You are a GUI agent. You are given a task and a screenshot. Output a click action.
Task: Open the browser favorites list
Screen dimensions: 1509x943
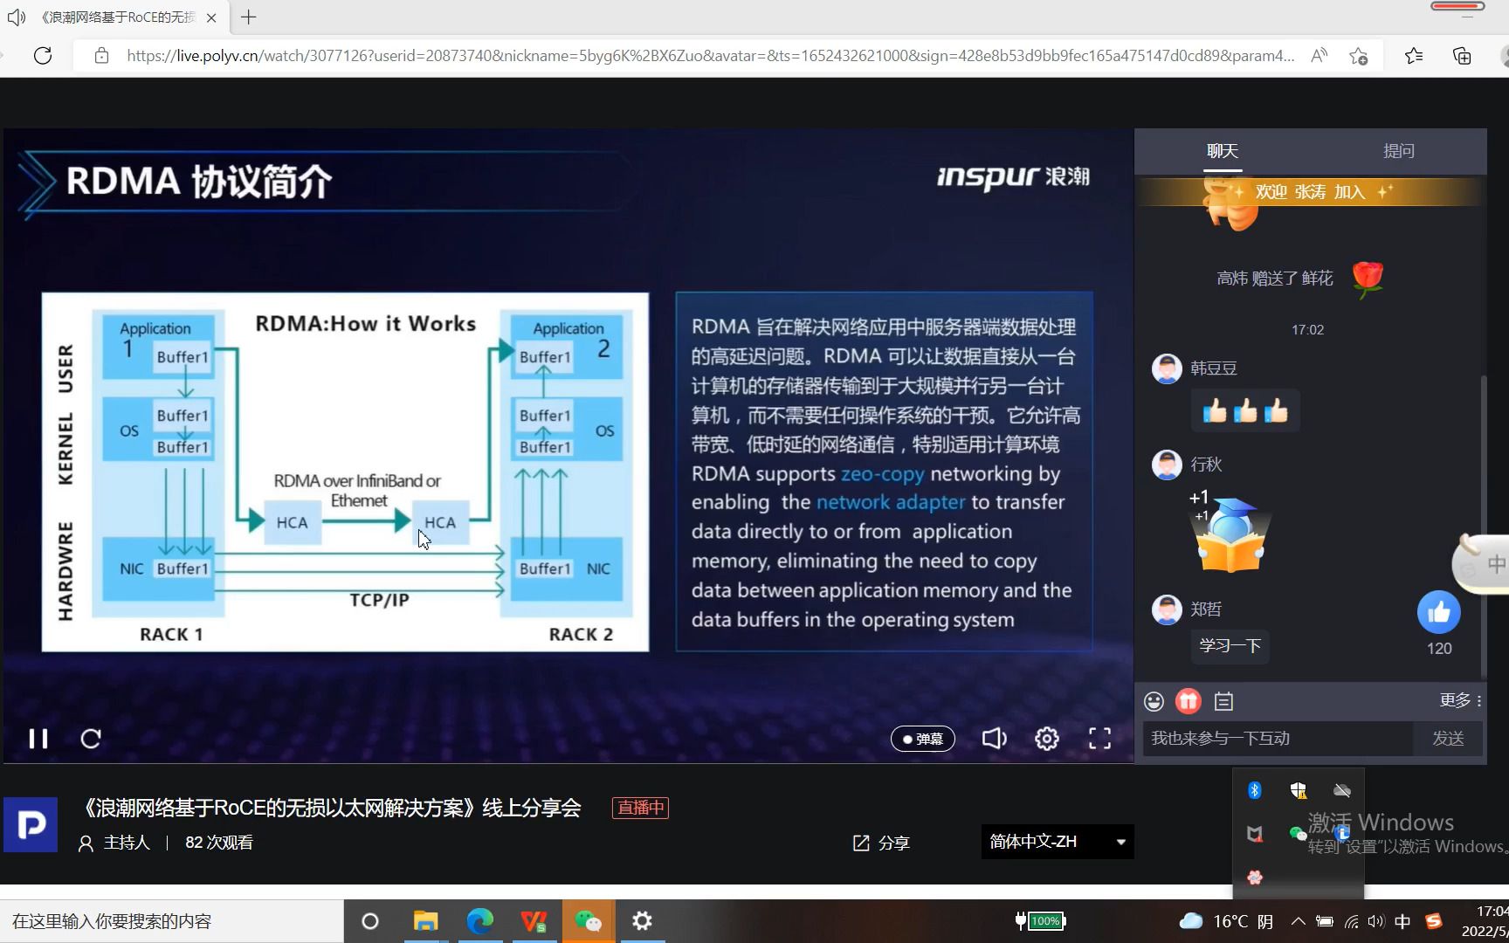pos(1414,56)
